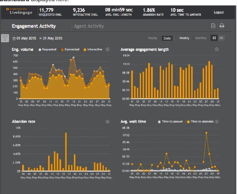This screenshot has width=237, height=194.
Task: Select Hourly granularity
Action: pos(153,38)
